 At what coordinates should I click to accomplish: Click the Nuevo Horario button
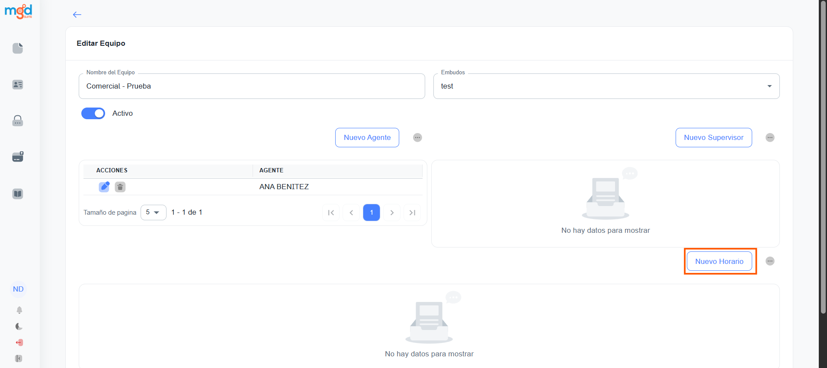coord(719,261)
